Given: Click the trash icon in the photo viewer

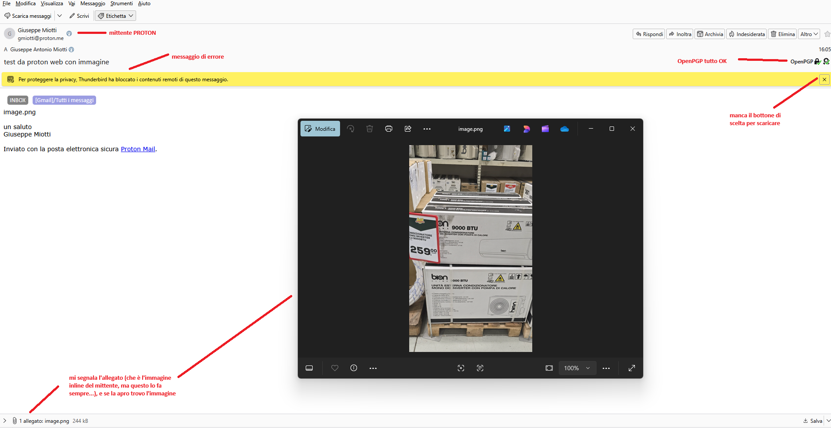Looking at the screenshot, I should coord(370,129).
